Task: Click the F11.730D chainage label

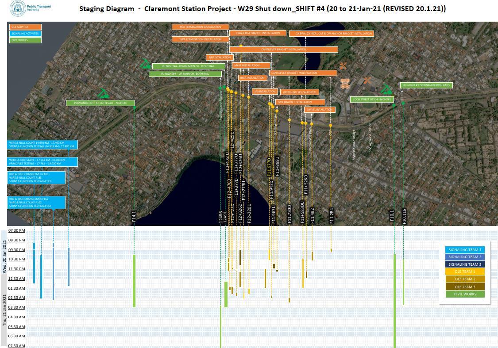Action: click(x=290, y=214)
